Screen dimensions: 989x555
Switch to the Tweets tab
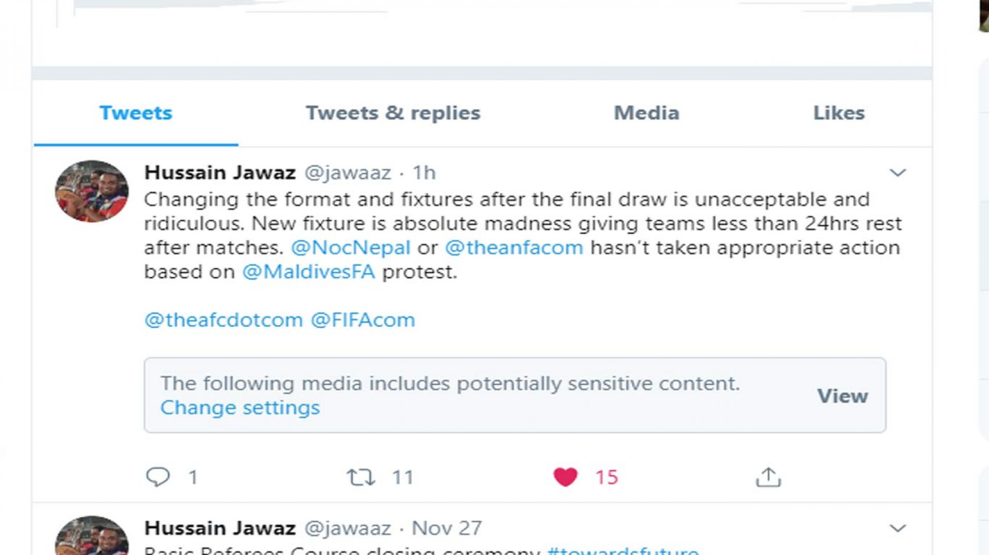coord(136,113)
